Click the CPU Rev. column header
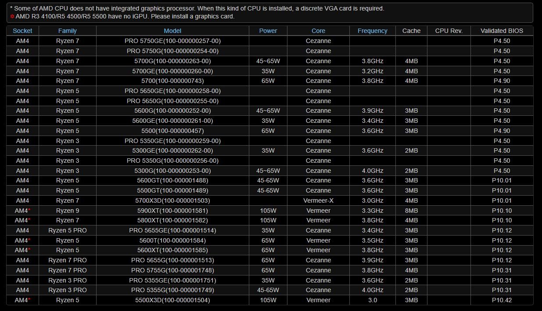The height and width of the screenshot is (311, 542). pos(449,31)
